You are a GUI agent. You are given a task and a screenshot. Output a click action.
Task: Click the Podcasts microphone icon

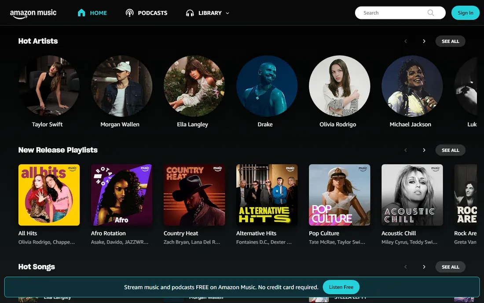coord(130,13)
